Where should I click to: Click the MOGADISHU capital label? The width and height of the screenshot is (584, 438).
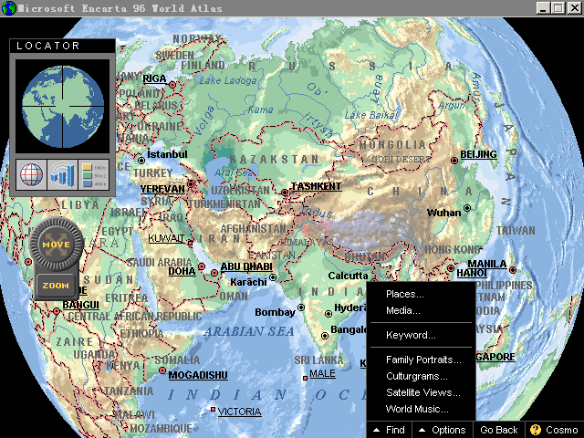[198, 375]
